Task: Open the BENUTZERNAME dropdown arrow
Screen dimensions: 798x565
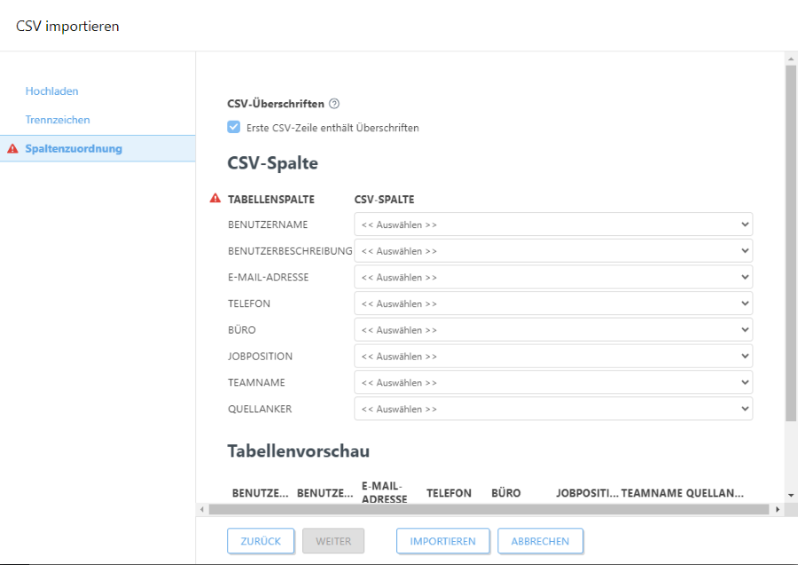Action: (745, 224)
